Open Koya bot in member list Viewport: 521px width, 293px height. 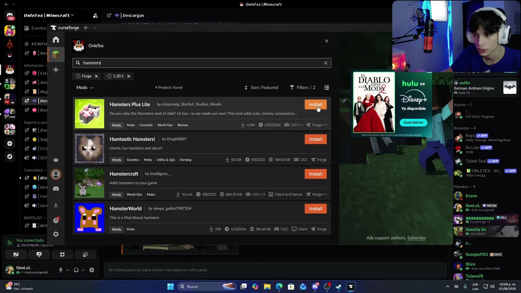pyautogui.click(x=485, y=138)
